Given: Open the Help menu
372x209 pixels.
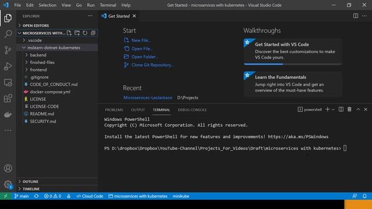Looking at the screenshot, I should click(126, 5).
